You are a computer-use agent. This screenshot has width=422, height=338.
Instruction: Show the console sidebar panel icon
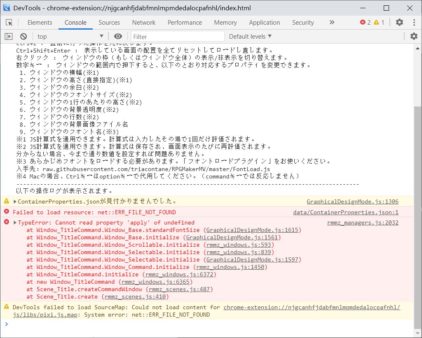[x=9, y=36]
